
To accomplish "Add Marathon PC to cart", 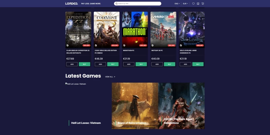I will click(129, 64).
